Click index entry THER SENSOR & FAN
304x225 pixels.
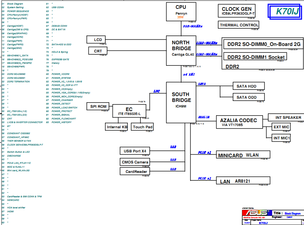[19, 141]
